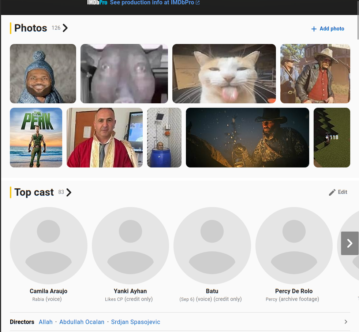Click the page vertical scrollbar thumb
The width and height of the screenshot is (359, 332).
[x=358, y=21]
